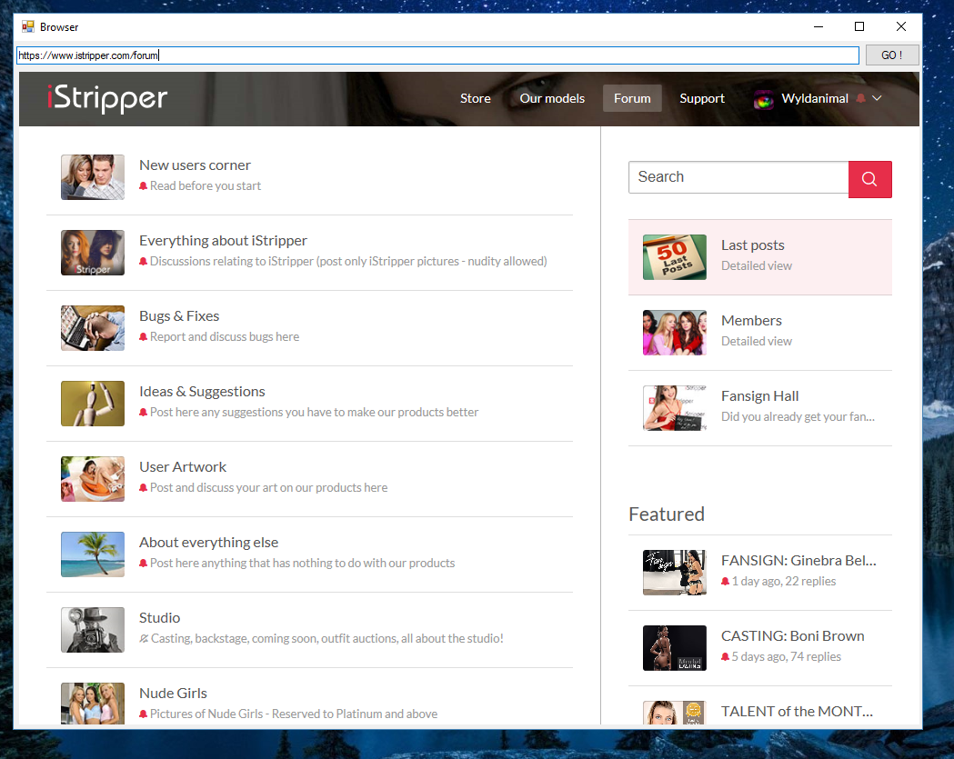The image size is (954, 759).
Task: Toggle the bell icon for Bugs & Fixes
Action: point(143,336)
